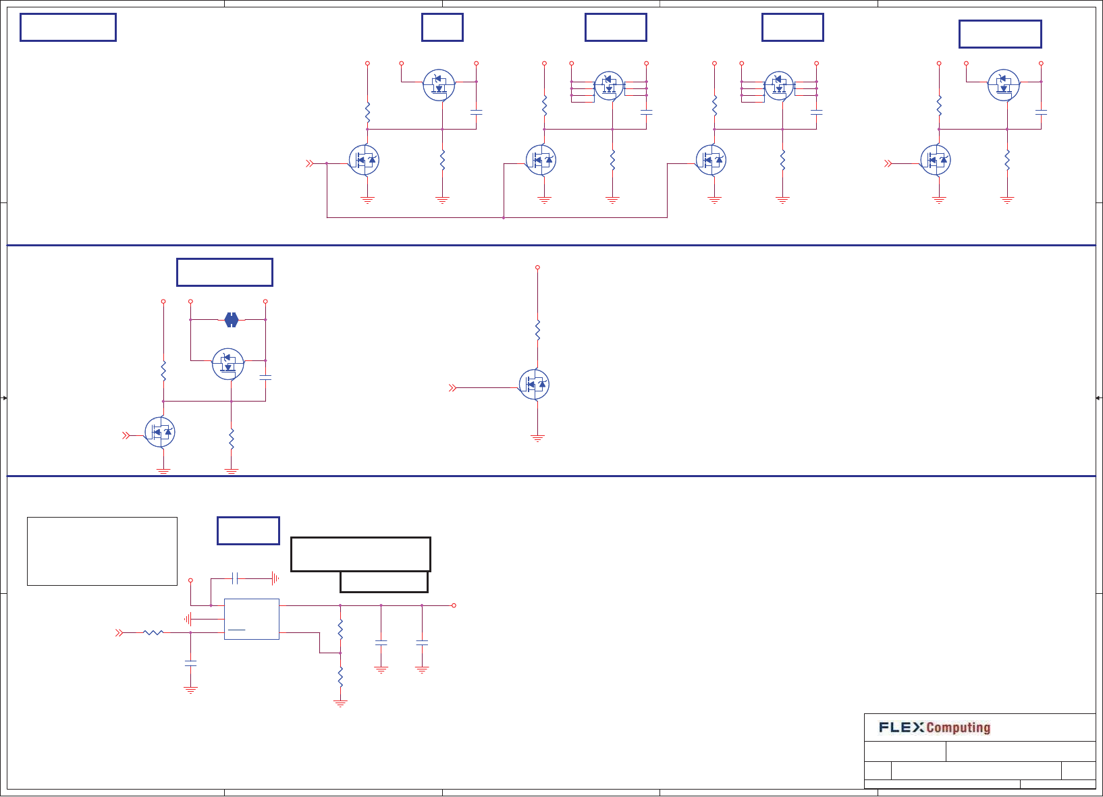
Task: Select the small blue title box above the regulator
Action: (248, 530)
